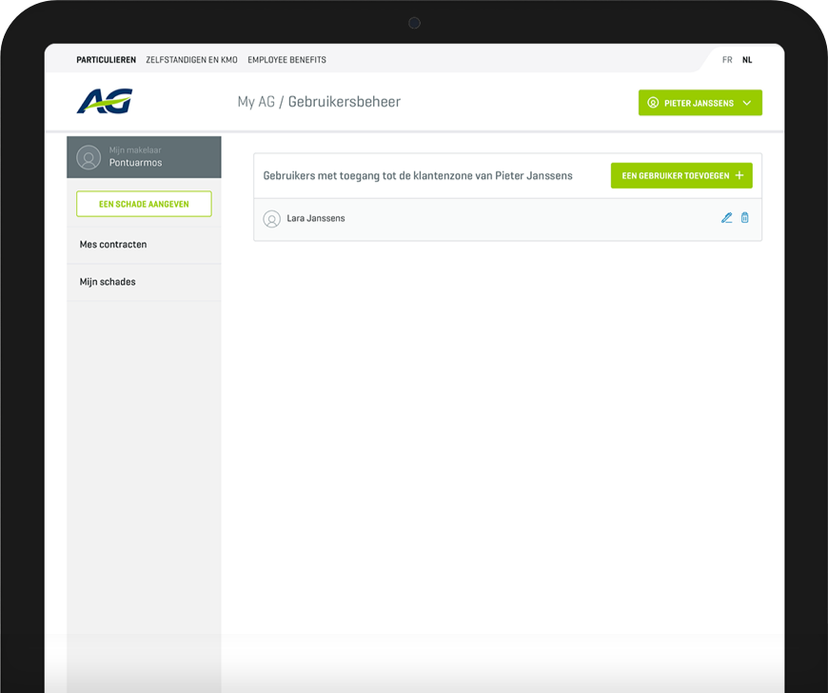828x693 pixels.
Task: Click the AG logo
Action: click(105, 102)
